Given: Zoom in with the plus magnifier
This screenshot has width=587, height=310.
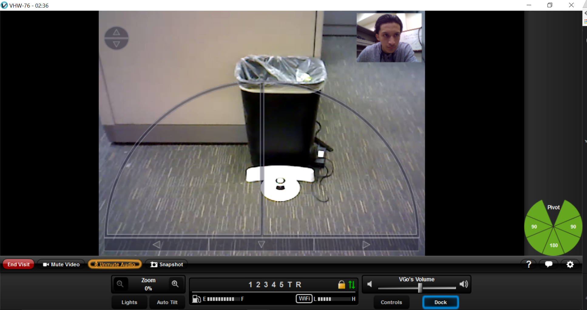Looking at the screenshot, I should [175, 284].
